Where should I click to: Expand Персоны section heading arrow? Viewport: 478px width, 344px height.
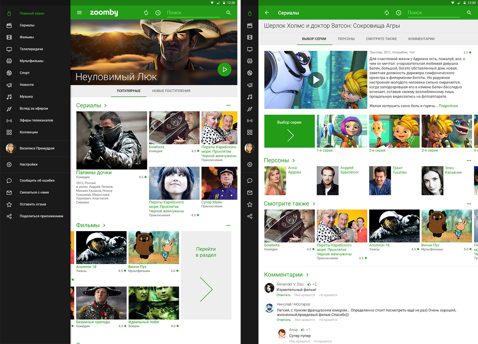[293, 160]
